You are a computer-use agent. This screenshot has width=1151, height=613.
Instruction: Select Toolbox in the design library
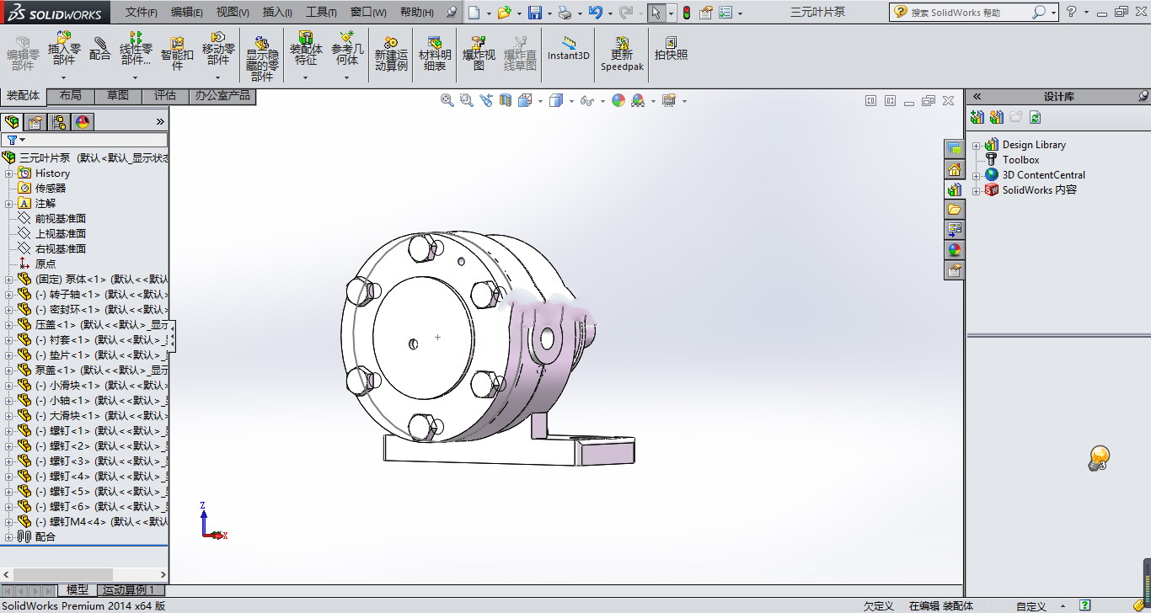point(1020,160)
